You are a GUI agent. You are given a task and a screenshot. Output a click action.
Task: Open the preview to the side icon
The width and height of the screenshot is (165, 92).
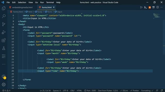coord(154,7)
